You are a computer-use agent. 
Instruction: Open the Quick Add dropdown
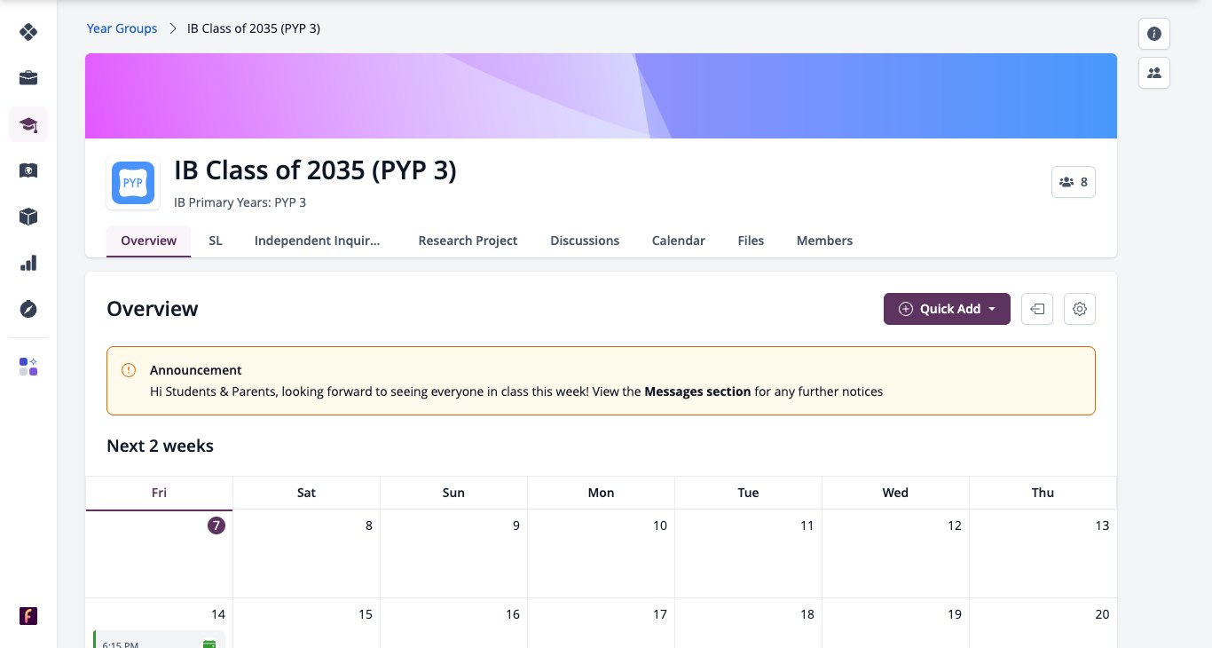click(947, 309)
